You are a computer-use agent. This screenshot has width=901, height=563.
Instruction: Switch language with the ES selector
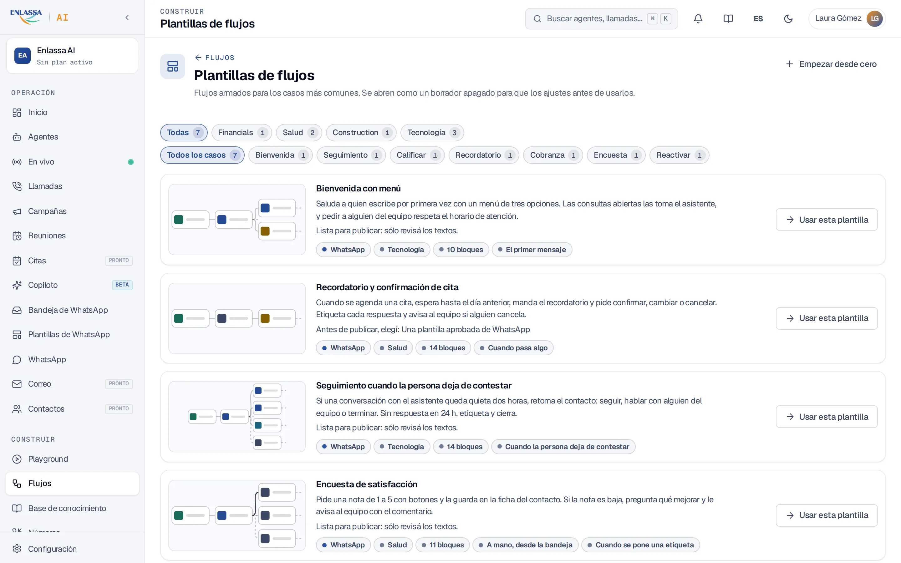pos(758,19)
